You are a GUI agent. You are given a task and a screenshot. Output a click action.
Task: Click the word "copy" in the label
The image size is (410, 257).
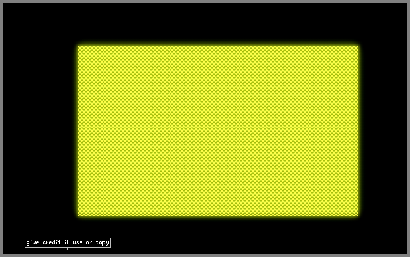(102, 243)
